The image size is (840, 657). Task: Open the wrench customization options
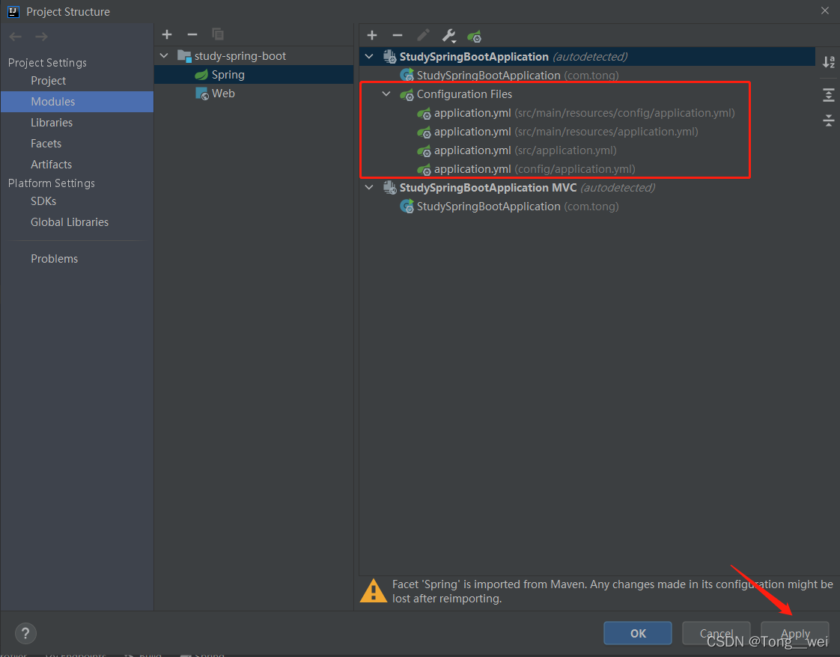pos(449,36)
